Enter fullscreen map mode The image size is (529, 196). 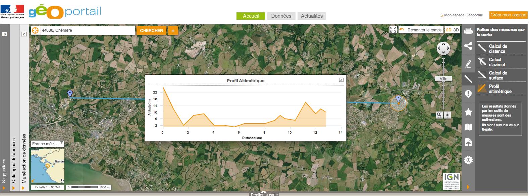pos(393,30)
